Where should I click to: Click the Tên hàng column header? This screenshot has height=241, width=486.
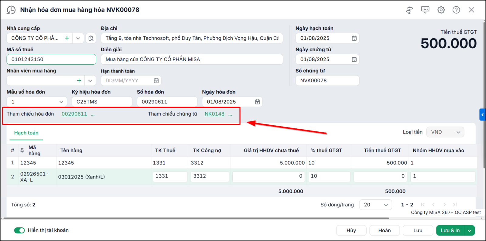71,151
